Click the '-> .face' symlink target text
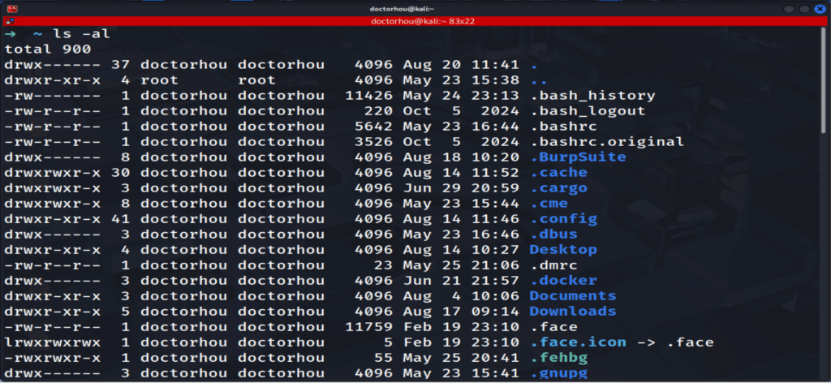831x383 pixels. click(675, 342)
